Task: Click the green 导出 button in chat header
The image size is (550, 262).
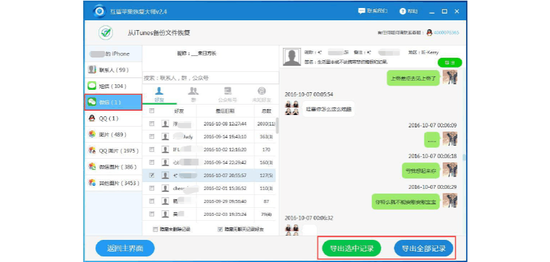Action: click(x=450, y=63)
